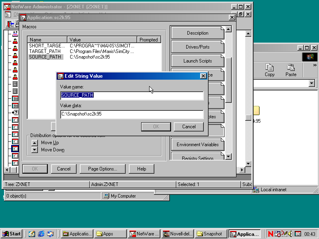Open the Description page

point(197,33)
